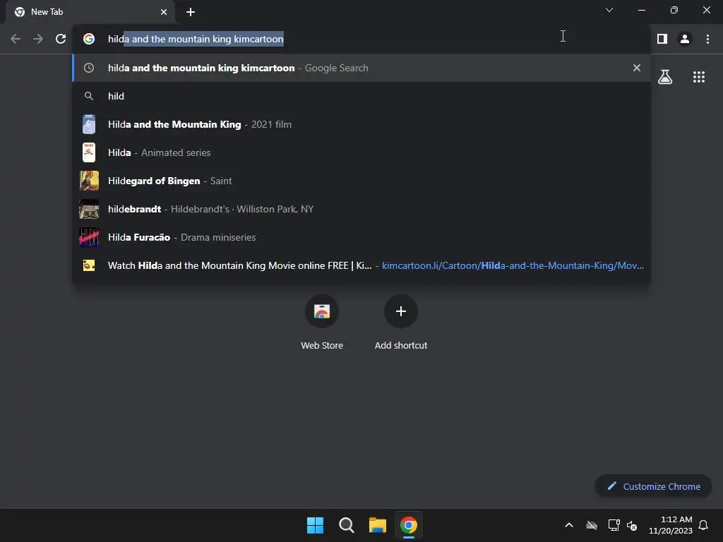Select the New Tab browser tab
Image resolution: width=723 pixels, height=542 pixels.
90,12
